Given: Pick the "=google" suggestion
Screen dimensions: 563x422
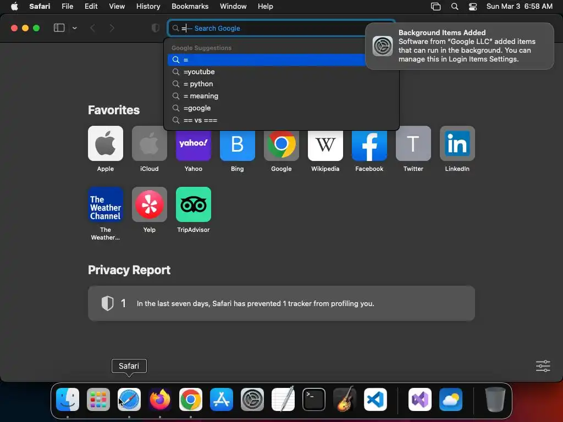Looking at the screenshot, I should (x=281, y=108).
